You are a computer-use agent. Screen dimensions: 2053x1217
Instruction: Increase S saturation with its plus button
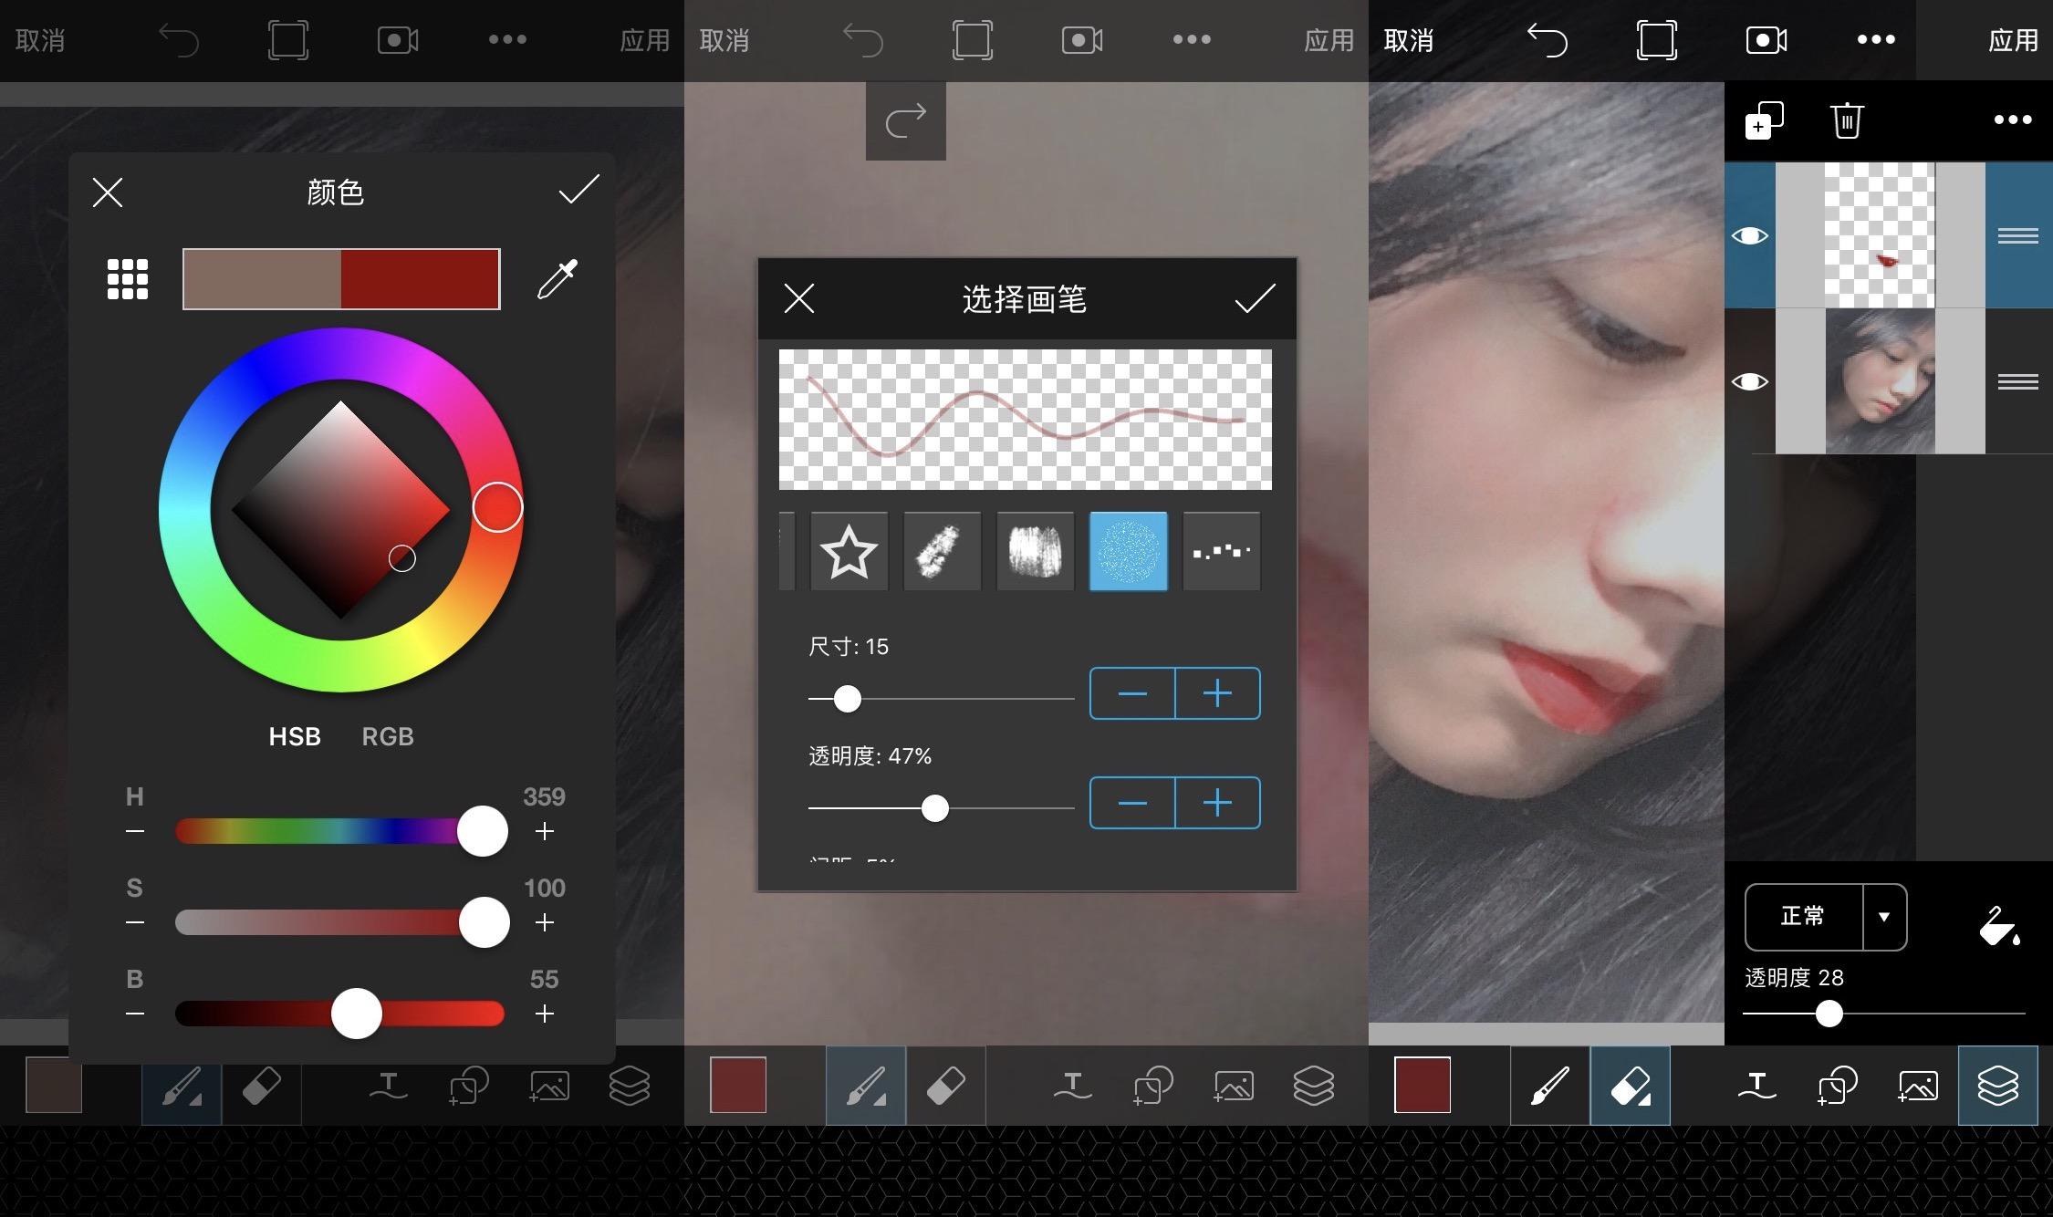click(x=545, y=922)
